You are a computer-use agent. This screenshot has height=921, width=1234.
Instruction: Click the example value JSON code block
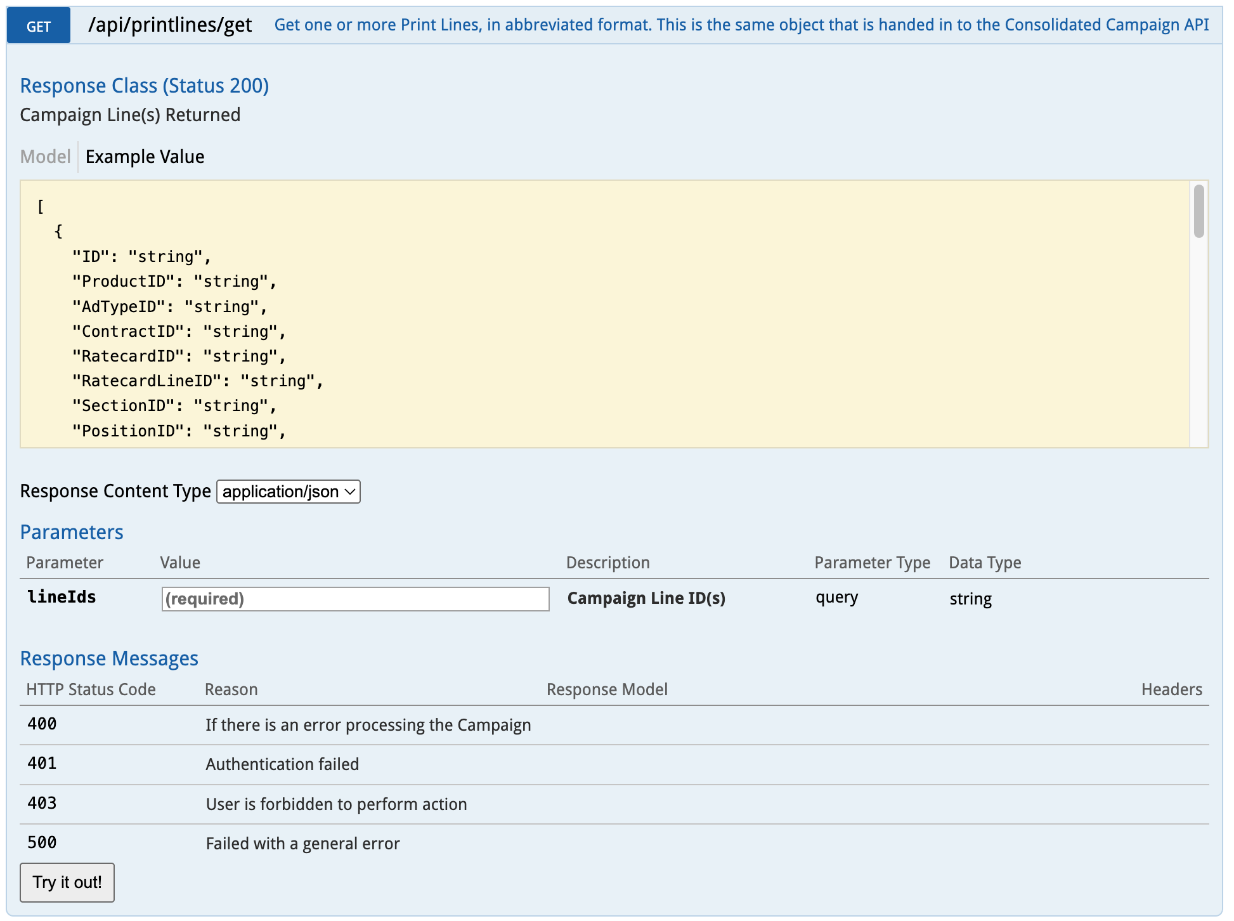(x=604, y=314)
